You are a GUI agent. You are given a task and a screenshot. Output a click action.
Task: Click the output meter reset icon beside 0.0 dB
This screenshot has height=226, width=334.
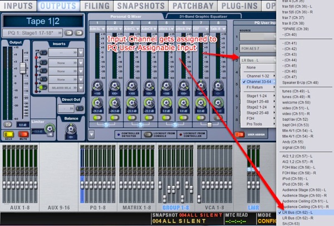pyautogui.click(x=8, y=125)
